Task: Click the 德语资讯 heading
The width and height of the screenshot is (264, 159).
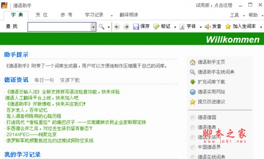Action: tap(16, 80)
